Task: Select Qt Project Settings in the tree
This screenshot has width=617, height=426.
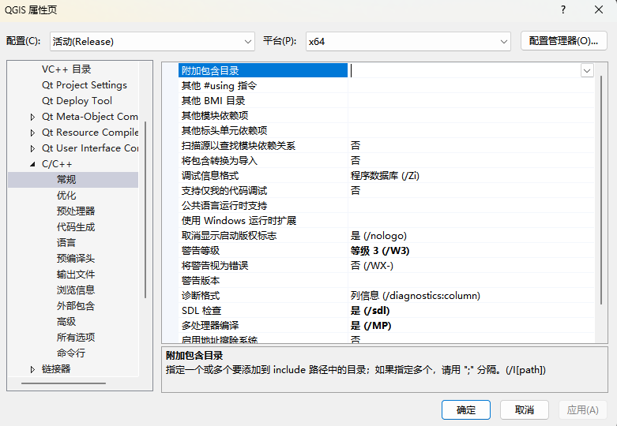Action: pyautogui.click(x=85, y=85)
